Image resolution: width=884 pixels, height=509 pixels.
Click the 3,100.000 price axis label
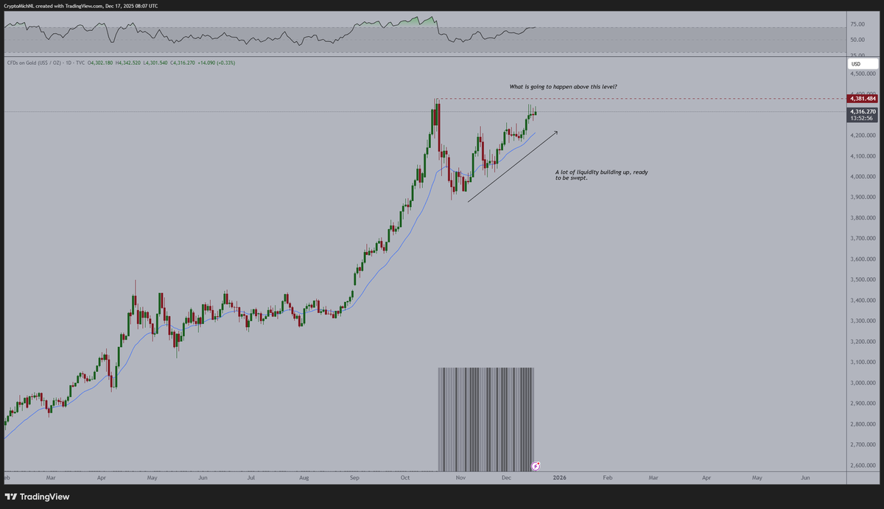pyautogui.click(x=862, y=362)
